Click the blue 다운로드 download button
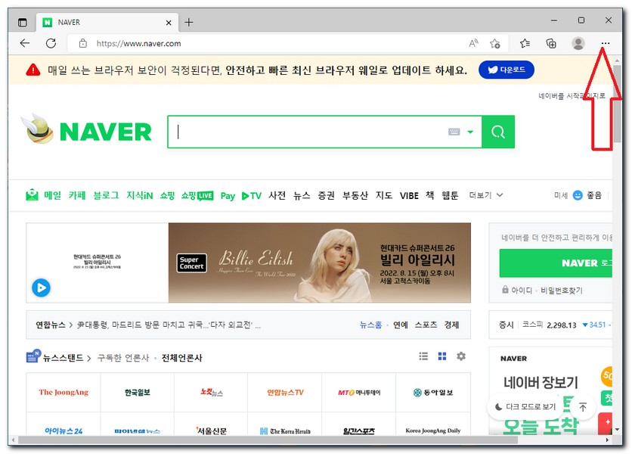The width and height of the screenshot is (632, 454). click(506, 70)
